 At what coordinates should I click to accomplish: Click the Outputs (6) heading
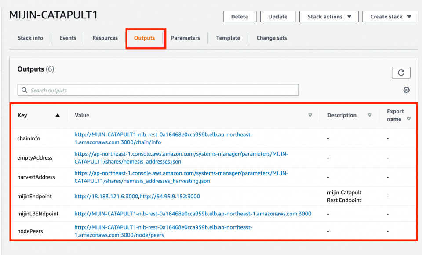[36, 69]
